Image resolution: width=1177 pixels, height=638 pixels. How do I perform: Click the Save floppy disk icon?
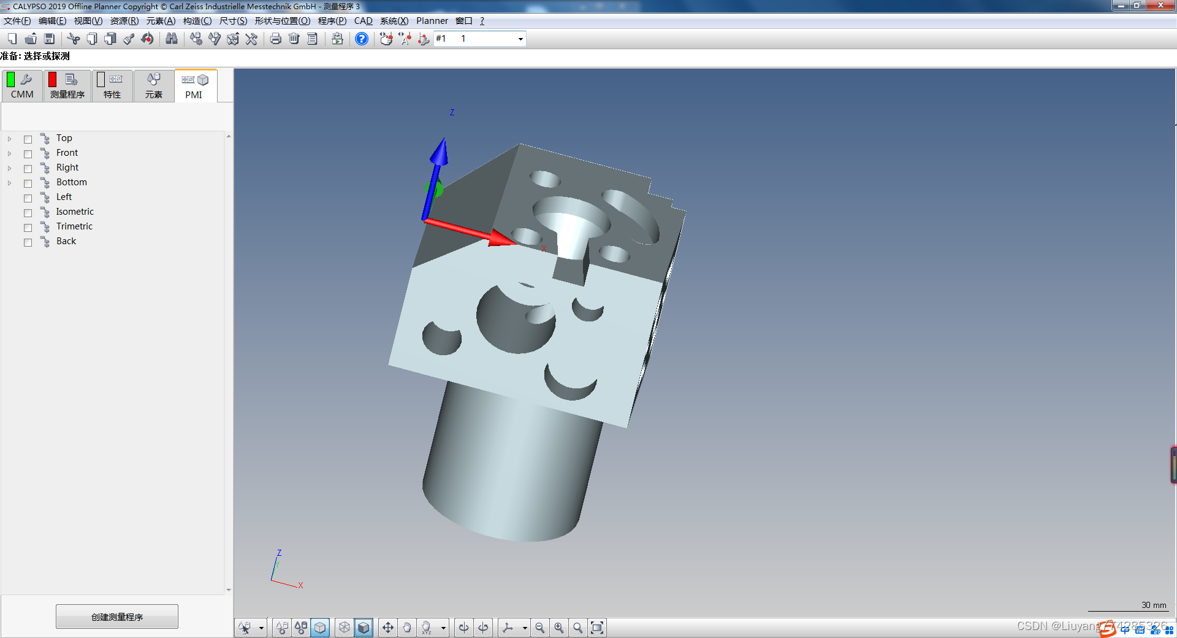49,39
